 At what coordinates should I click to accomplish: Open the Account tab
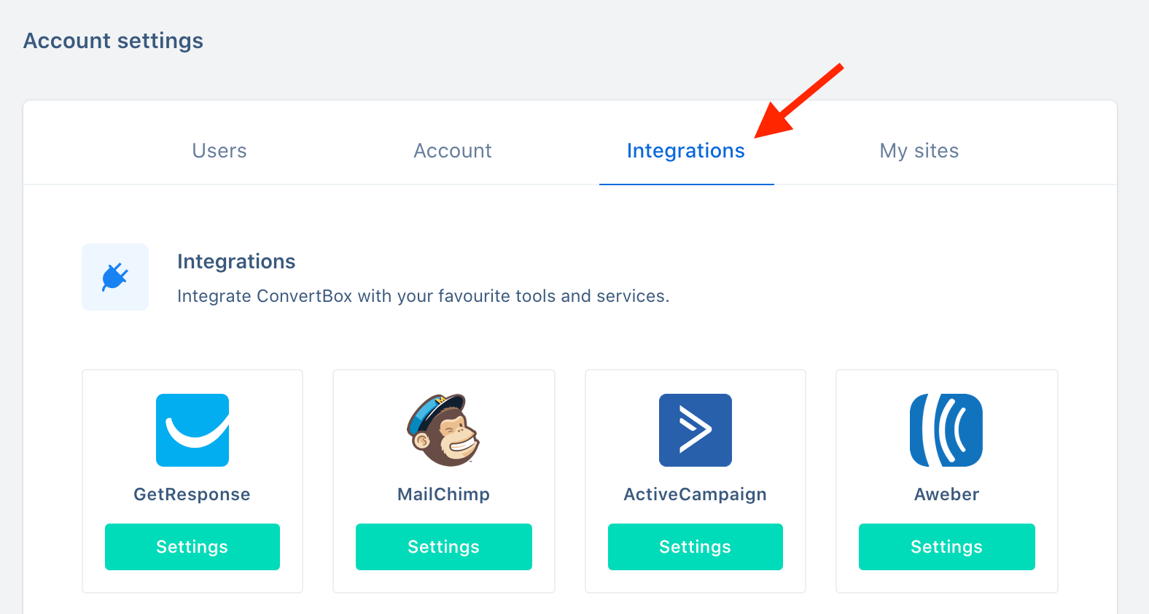point(453,151)
